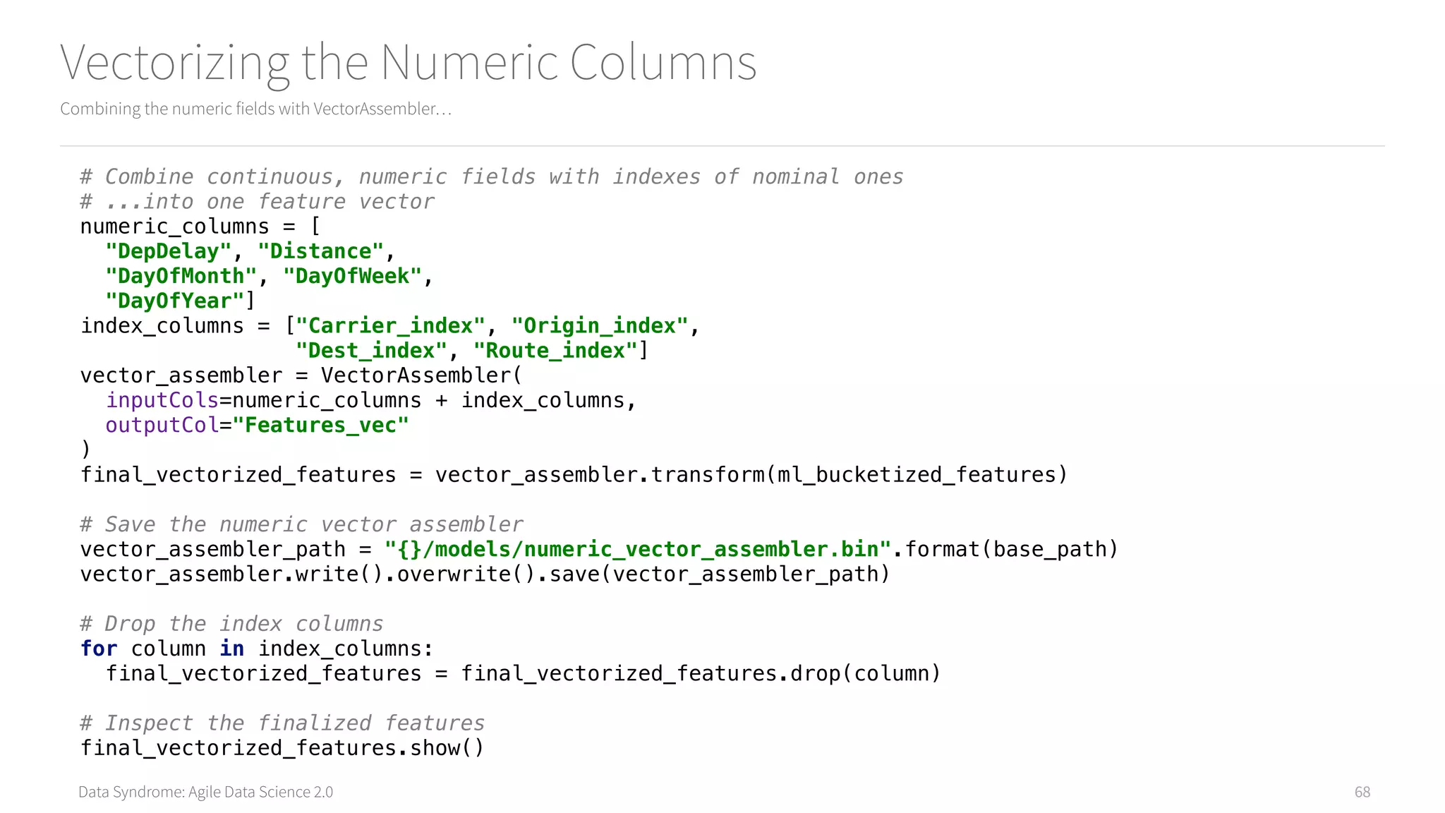
Task: Click the string "Origin_index"
Action: [x=600, y=326]
